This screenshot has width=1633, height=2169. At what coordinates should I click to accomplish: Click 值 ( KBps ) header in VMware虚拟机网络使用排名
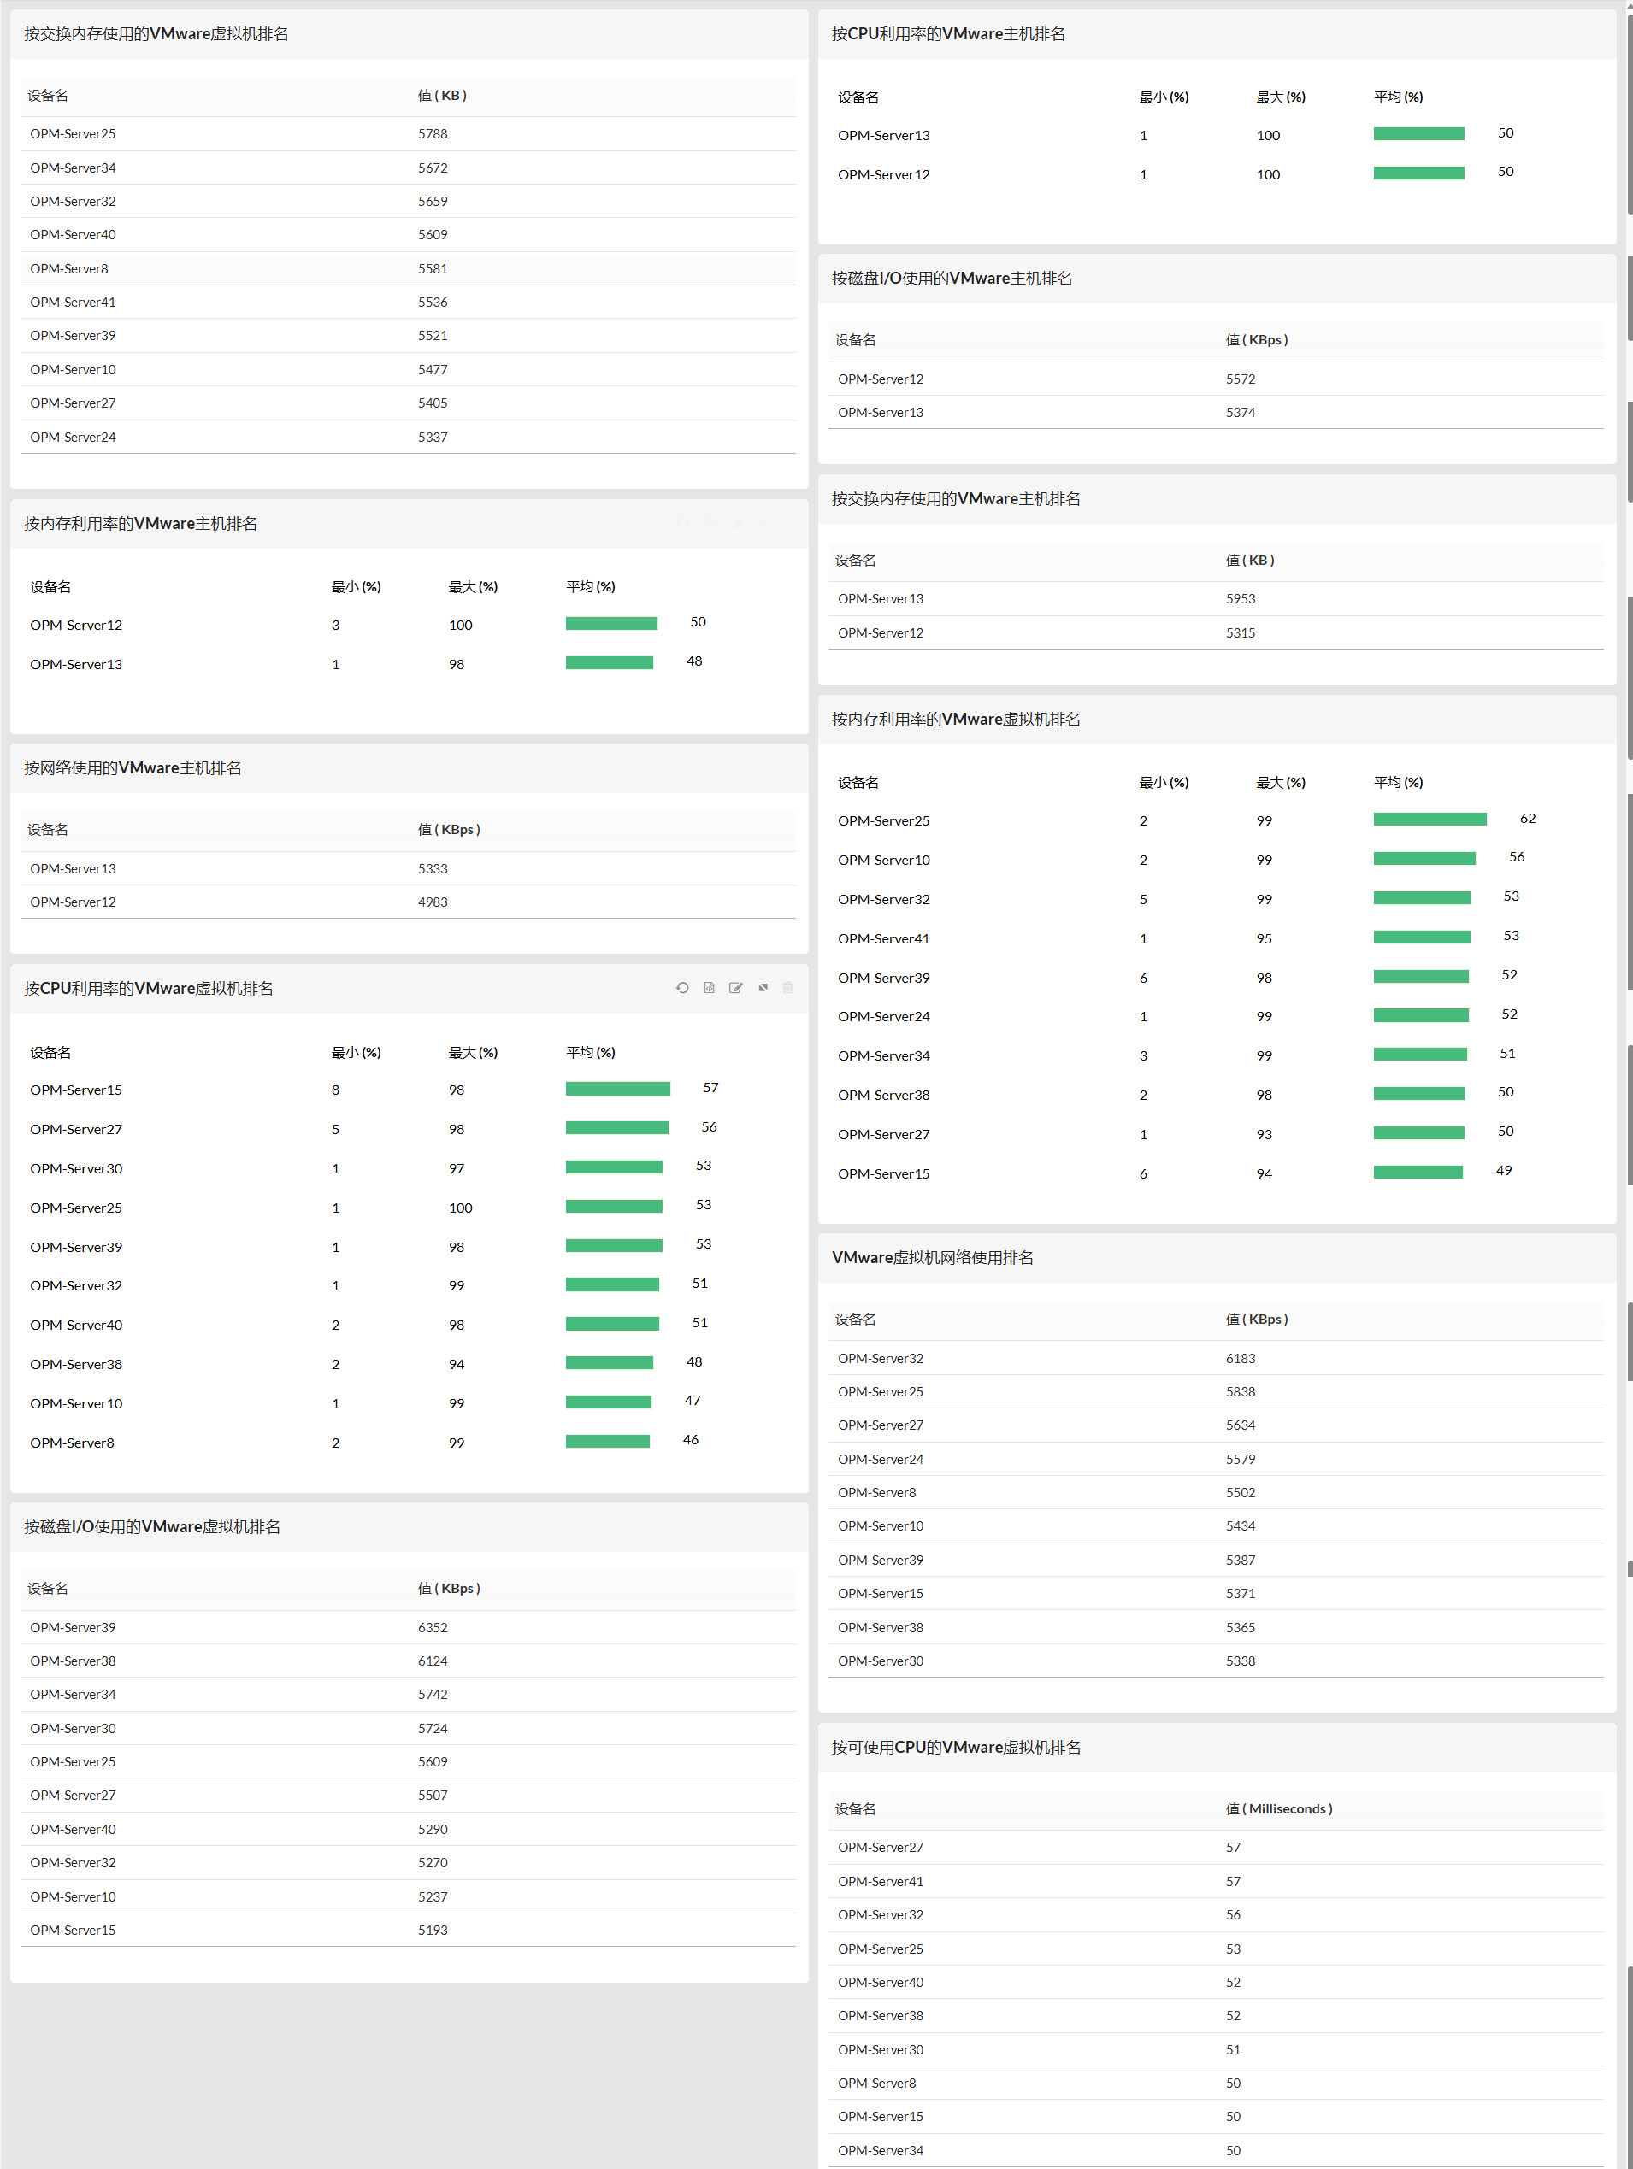(x=1256, y=1319)
